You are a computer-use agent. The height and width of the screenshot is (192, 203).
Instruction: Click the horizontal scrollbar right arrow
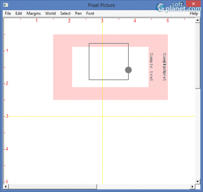[x=192, y=187]
